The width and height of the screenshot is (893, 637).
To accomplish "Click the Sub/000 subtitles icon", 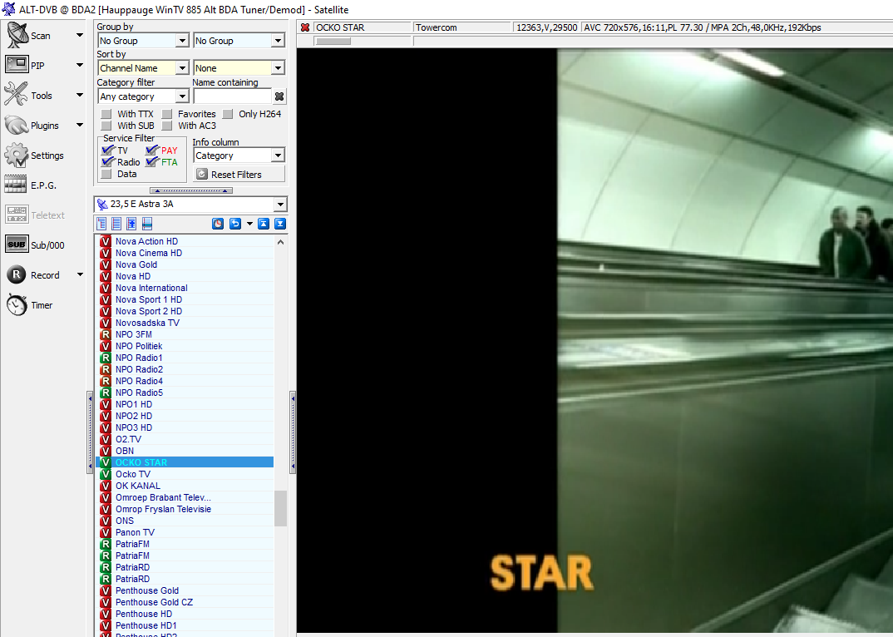I will [x=17, y=245].
